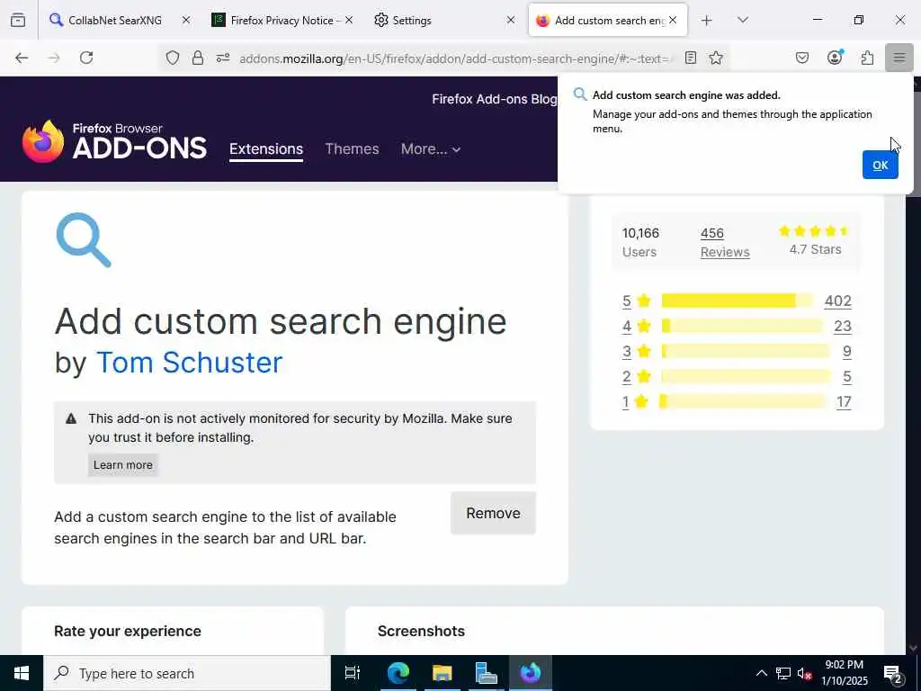Close the Settings tab
Image resolution: width=921 pixels, height=691 pixels.
click(x=511, y=20)
